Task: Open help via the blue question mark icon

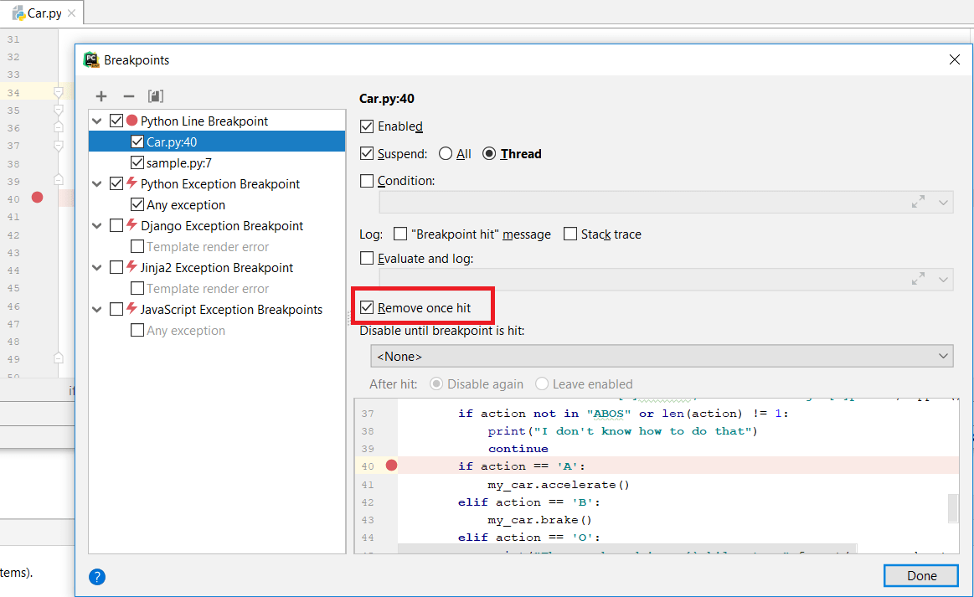Action: tap(97, 577)
